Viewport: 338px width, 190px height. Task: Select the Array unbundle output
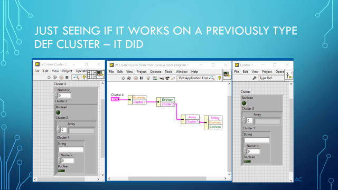[192, 117]
